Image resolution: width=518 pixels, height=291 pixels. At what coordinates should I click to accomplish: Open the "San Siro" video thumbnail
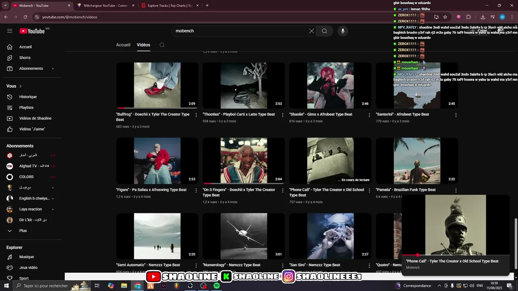(330, 236)
